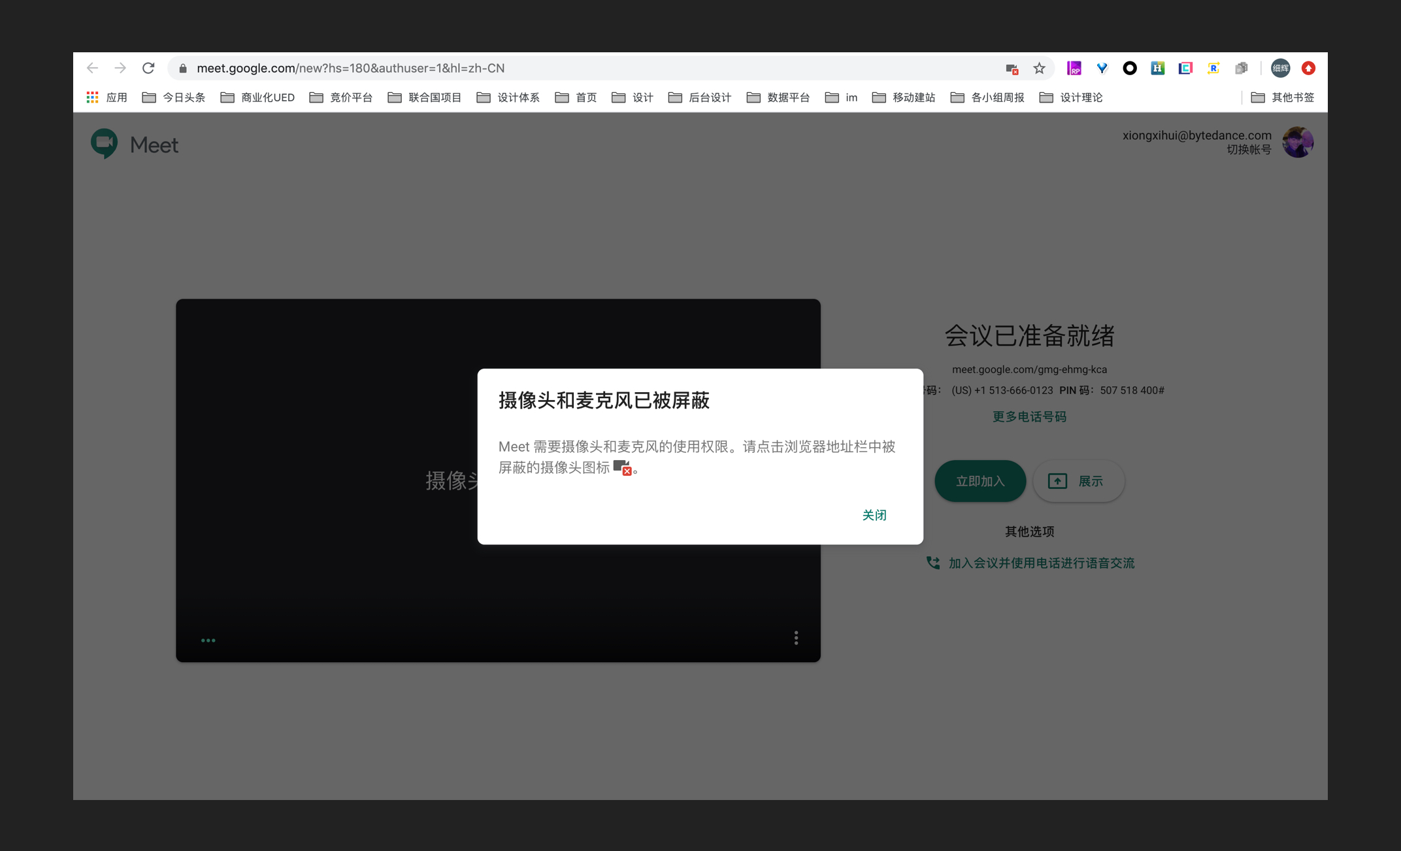This screenshot has width=1401, height=851.
Task: Click 切换帐号 to switch account
Action: pyautogui.click(x=1248, y=150)
